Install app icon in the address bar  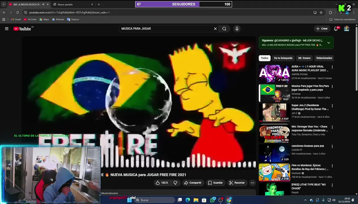point(315,12)
